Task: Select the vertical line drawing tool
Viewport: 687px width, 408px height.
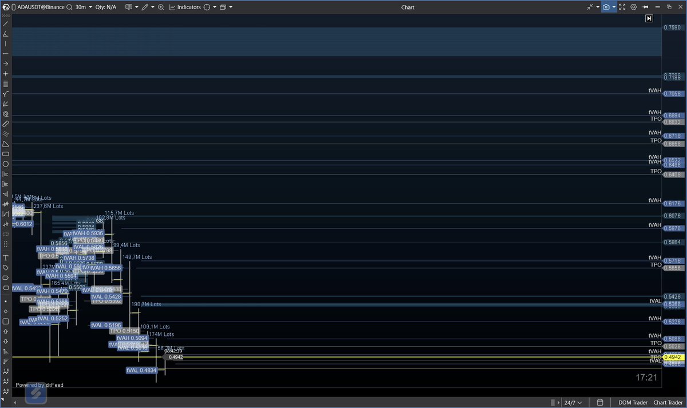Action: point(6,43)
